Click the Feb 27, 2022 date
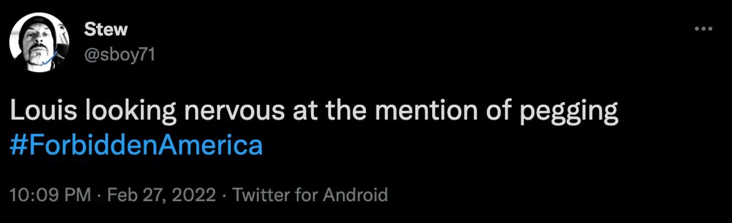The width and height of the screenshot is (732, 223). 161,195
